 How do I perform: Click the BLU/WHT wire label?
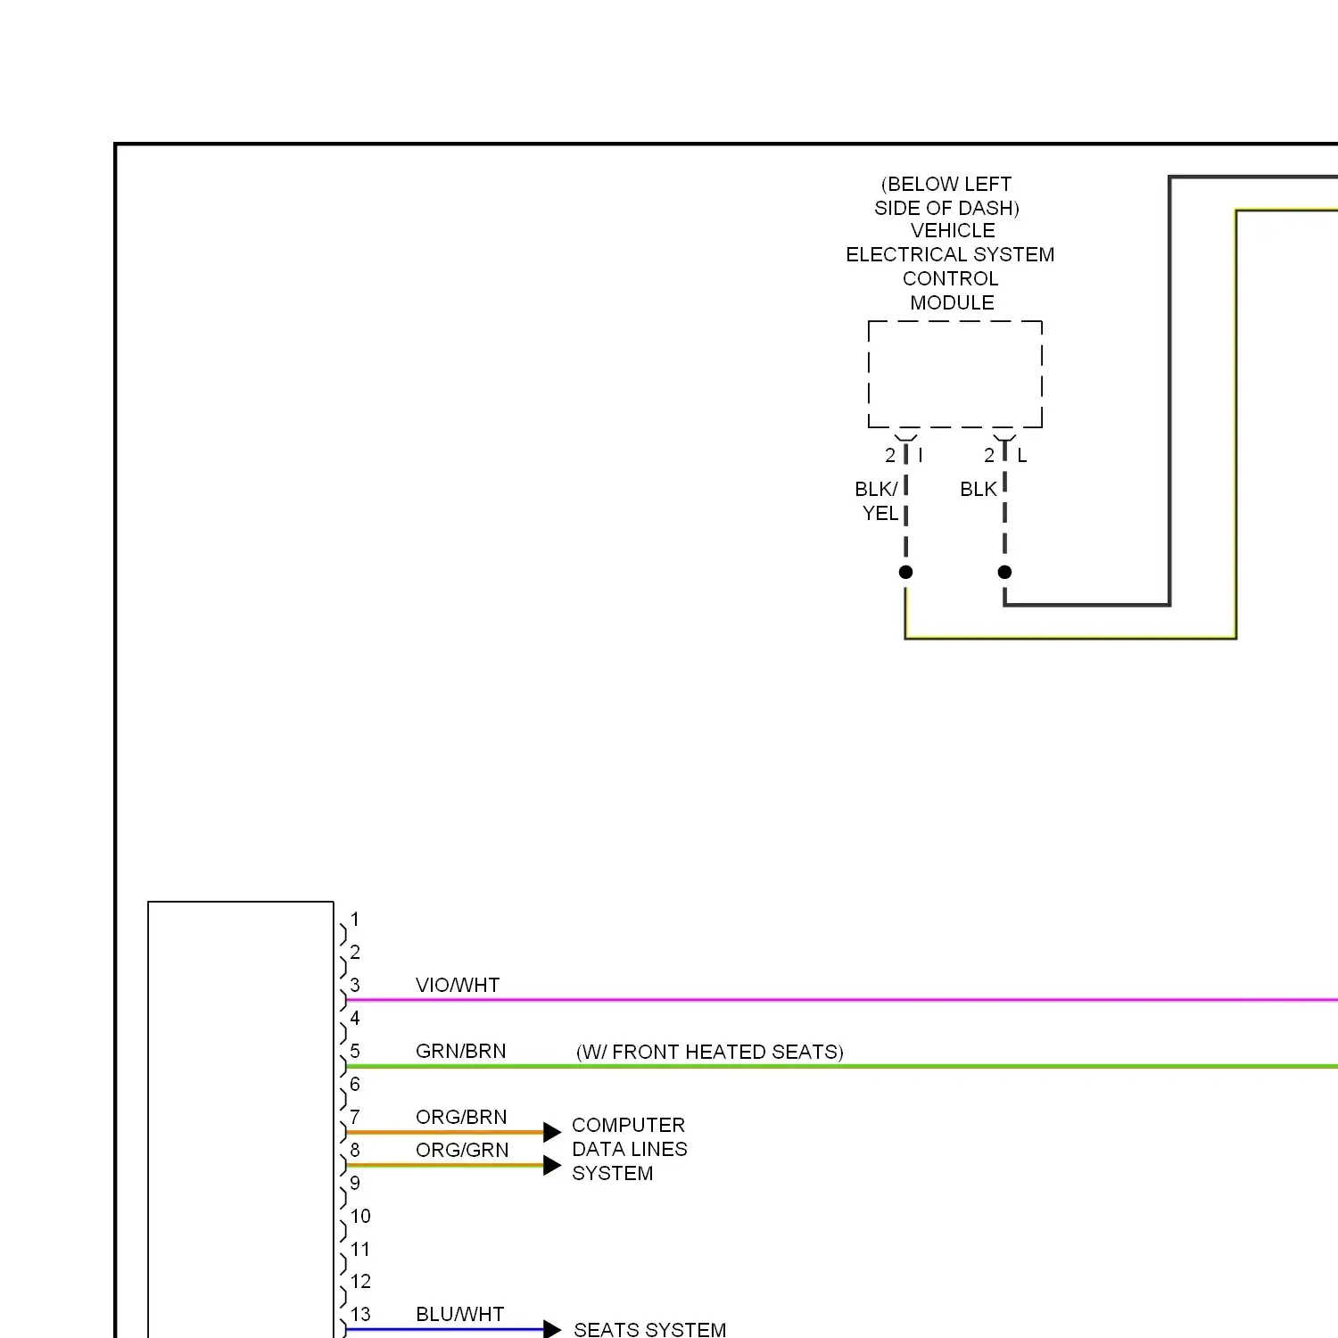pos(460,1314)
